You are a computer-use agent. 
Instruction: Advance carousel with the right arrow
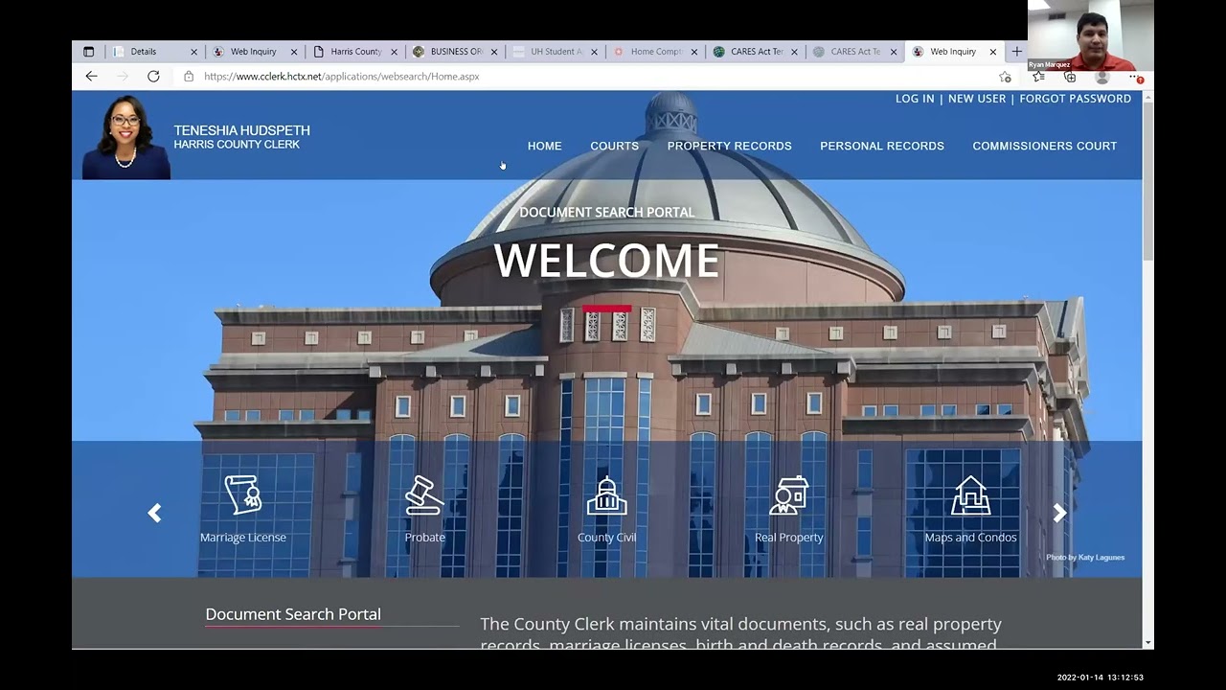pos(1059,513)
